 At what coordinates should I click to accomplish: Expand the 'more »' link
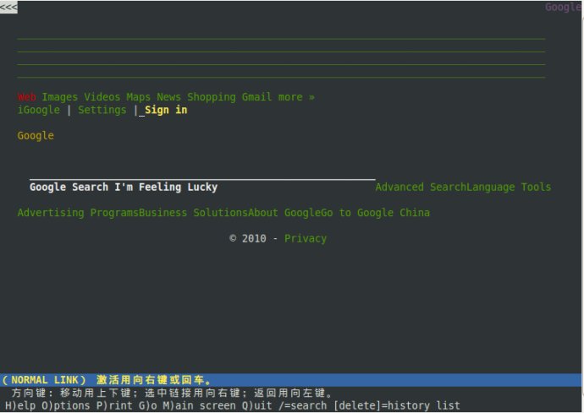296,97
